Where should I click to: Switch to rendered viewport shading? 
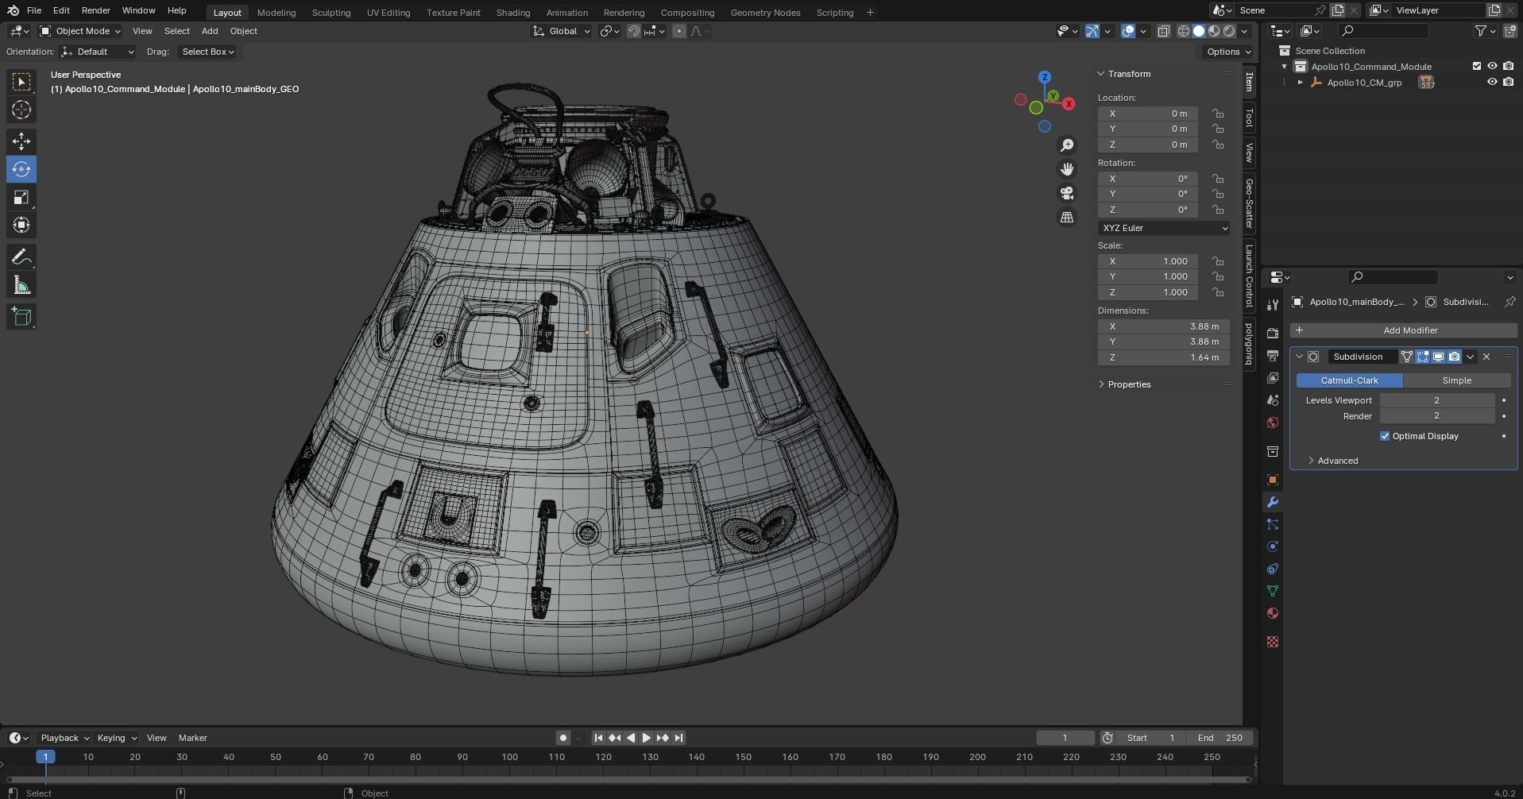[x=1229, y=31]
